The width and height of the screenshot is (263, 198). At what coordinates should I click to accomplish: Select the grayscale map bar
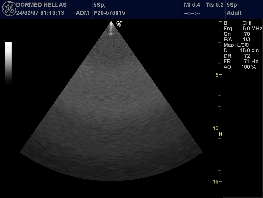click(x=8, y=63)
